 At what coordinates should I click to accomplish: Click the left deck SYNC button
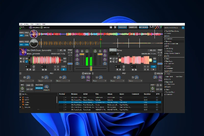tap(70, 50)
